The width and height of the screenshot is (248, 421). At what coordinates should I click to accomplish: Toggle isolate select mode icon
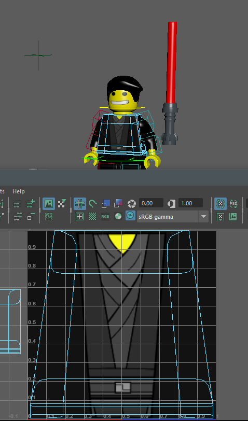pos(18,204)
